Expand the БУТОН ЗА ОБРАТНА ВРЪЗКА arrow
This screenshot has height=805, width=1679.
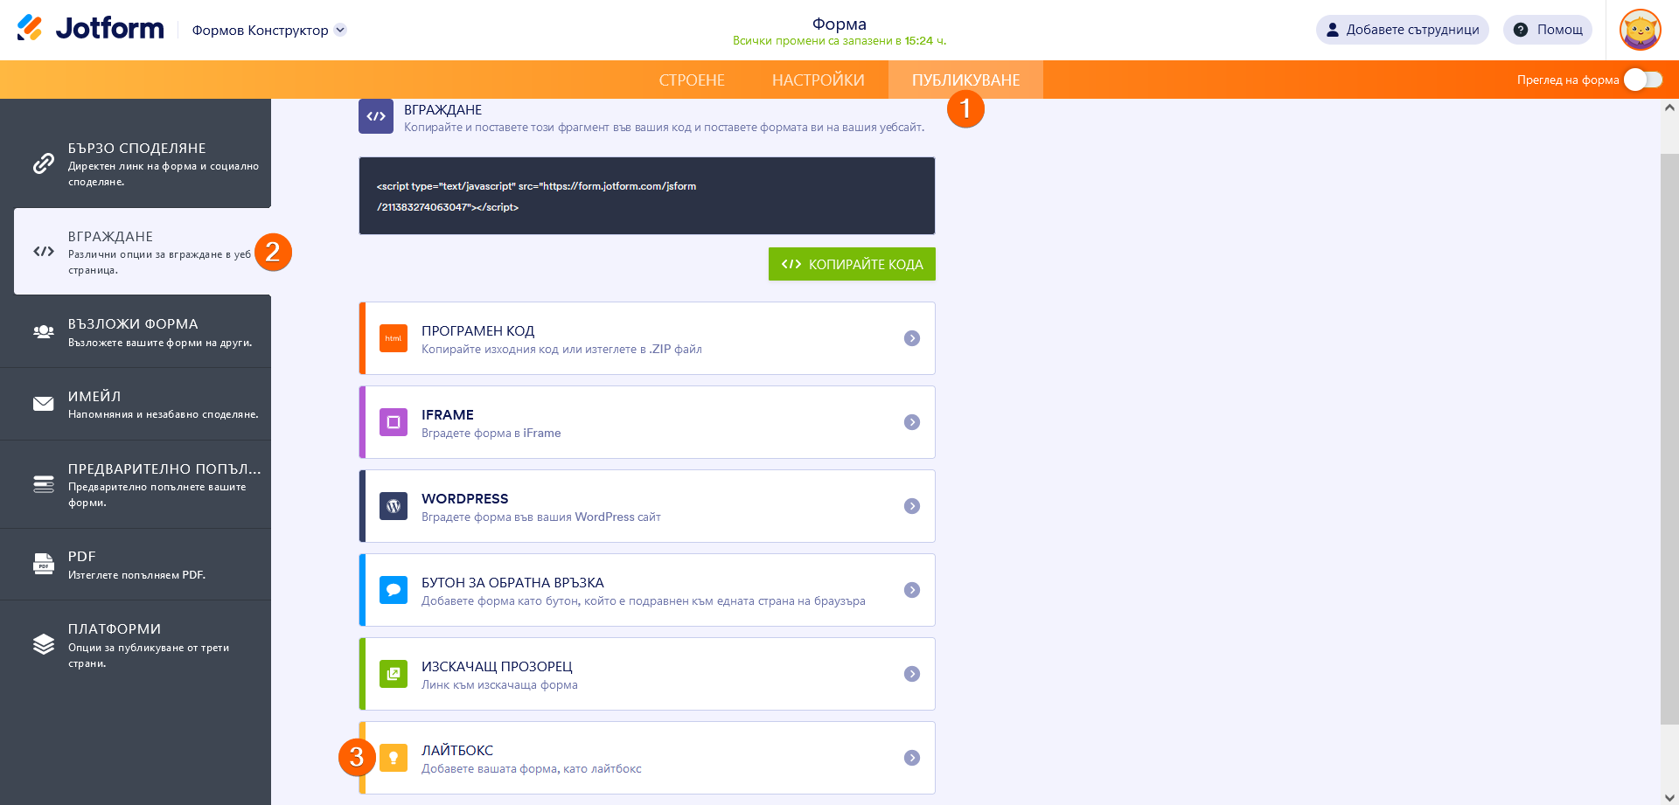coord(912,590)
